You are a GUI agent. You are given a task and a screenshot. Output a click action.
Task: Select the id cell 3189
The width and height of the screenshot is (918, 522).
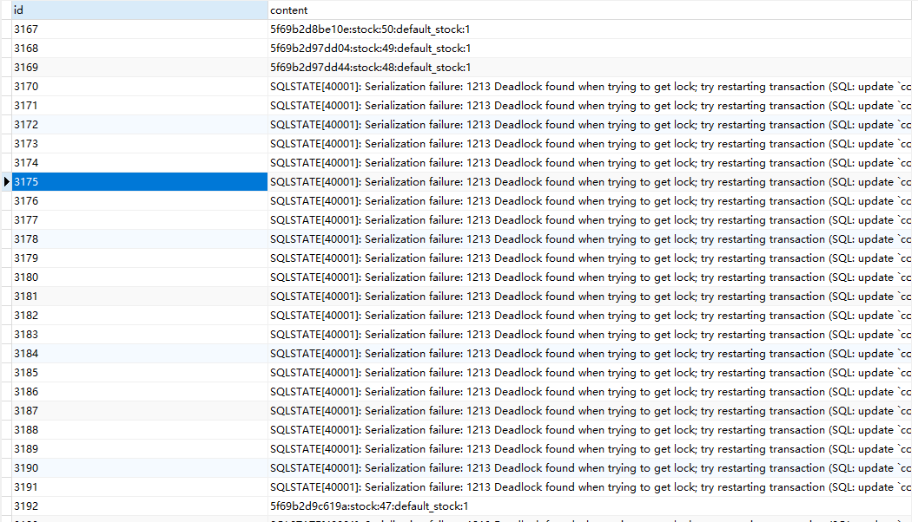pos(139,449)
